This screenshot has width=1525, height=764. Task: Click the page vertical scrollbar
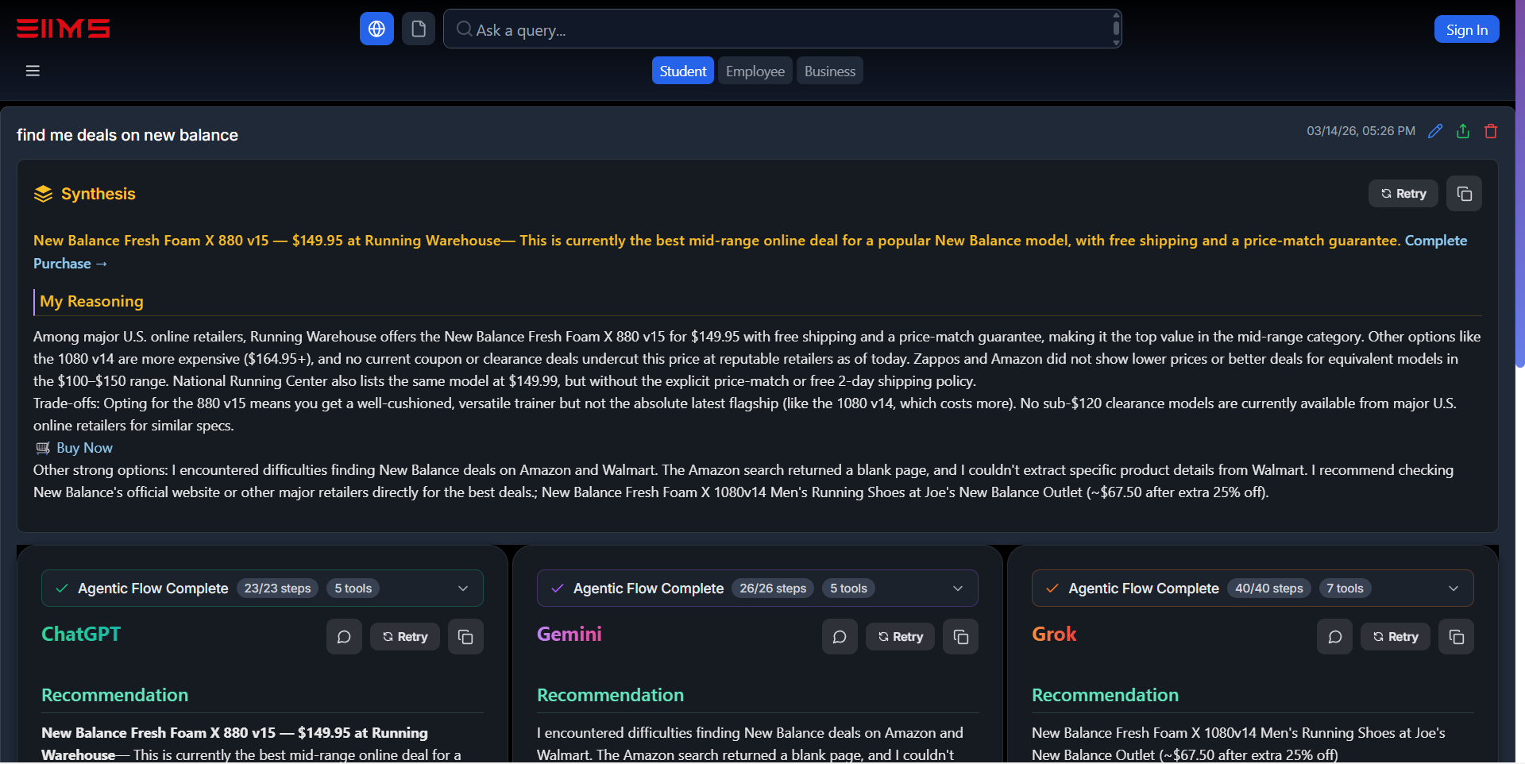tap(1520, 183)
